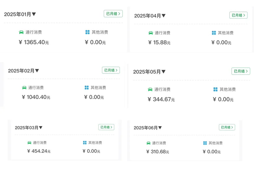The image size is (254, 170).
Task: Open 已月结 details for January 2025
Action: click(113, 14)
